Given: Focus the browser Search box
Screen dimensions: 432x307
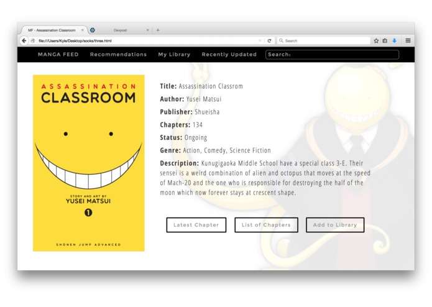Looking at the screenshot, I should coord(324,41).
